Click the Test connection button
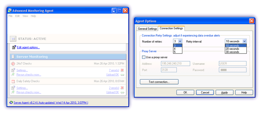Image resolution: width=262 pixels, height=115 pixels. click(159, 82)
